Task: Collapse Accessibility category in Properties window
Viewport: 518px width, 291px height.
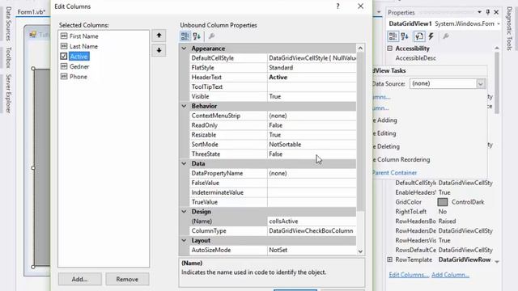Action: tap(390, 48)
